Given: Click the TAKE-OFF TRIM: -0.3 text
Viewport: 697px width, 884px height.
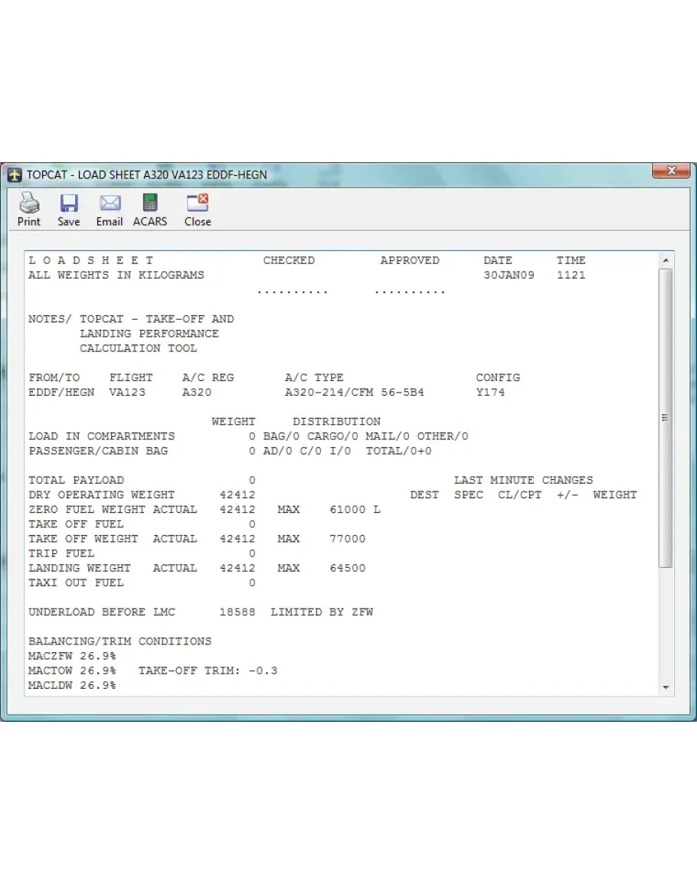Looking at the screenshot, I should 208,671.
